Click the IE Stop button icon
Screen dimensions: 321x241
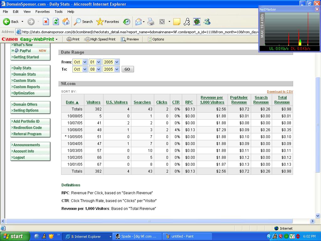click(46, 22)
